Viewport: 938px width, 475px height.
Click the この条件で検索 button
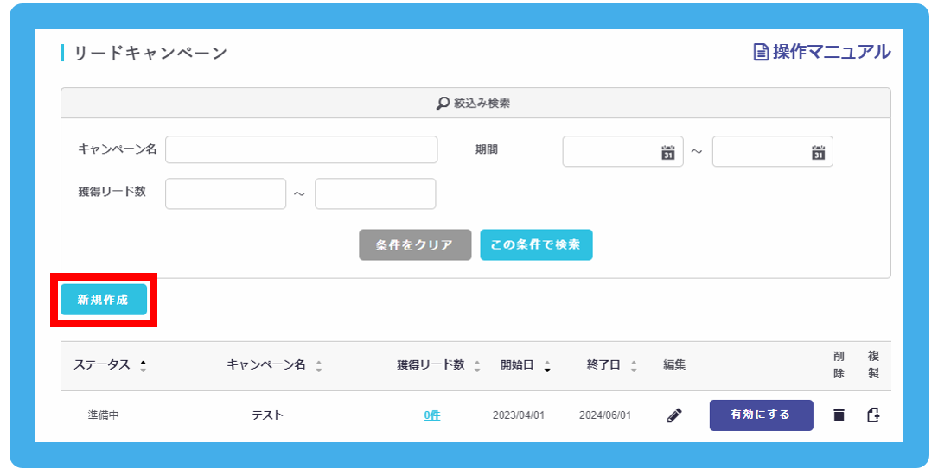pyautogui.click(x=536, y=245)
